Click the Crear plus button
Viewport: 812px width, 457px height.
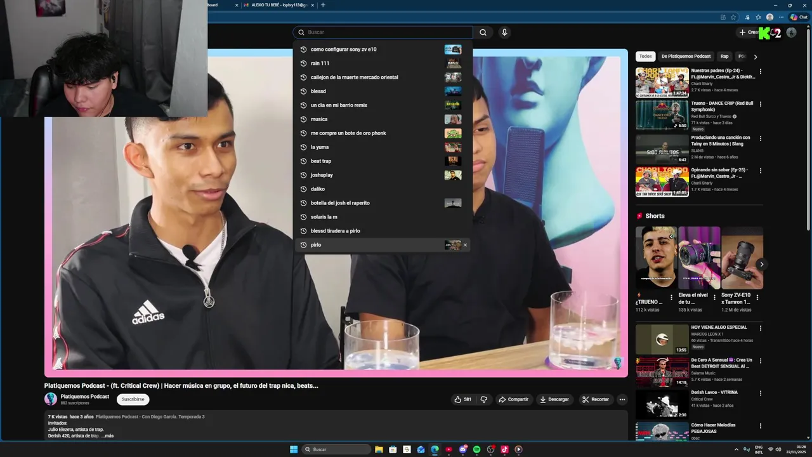coord(749,32)
